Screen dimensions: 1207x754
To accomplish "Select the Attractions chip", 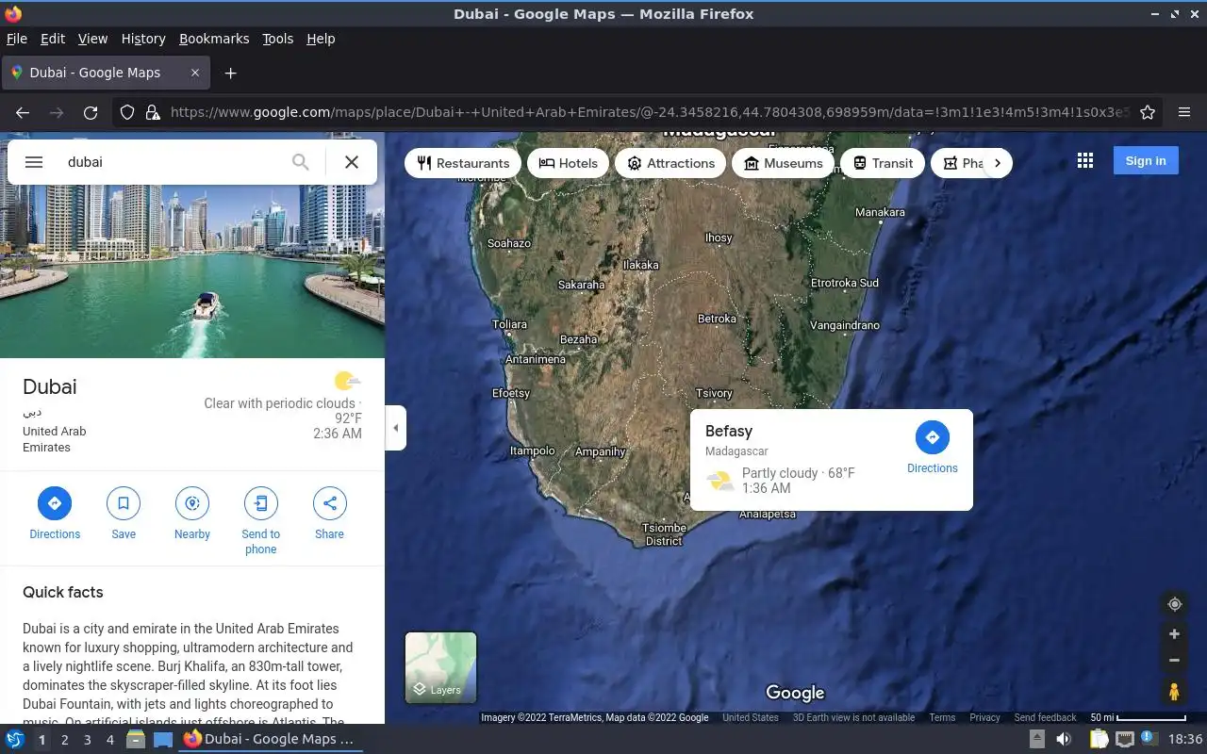I will 670,163.
